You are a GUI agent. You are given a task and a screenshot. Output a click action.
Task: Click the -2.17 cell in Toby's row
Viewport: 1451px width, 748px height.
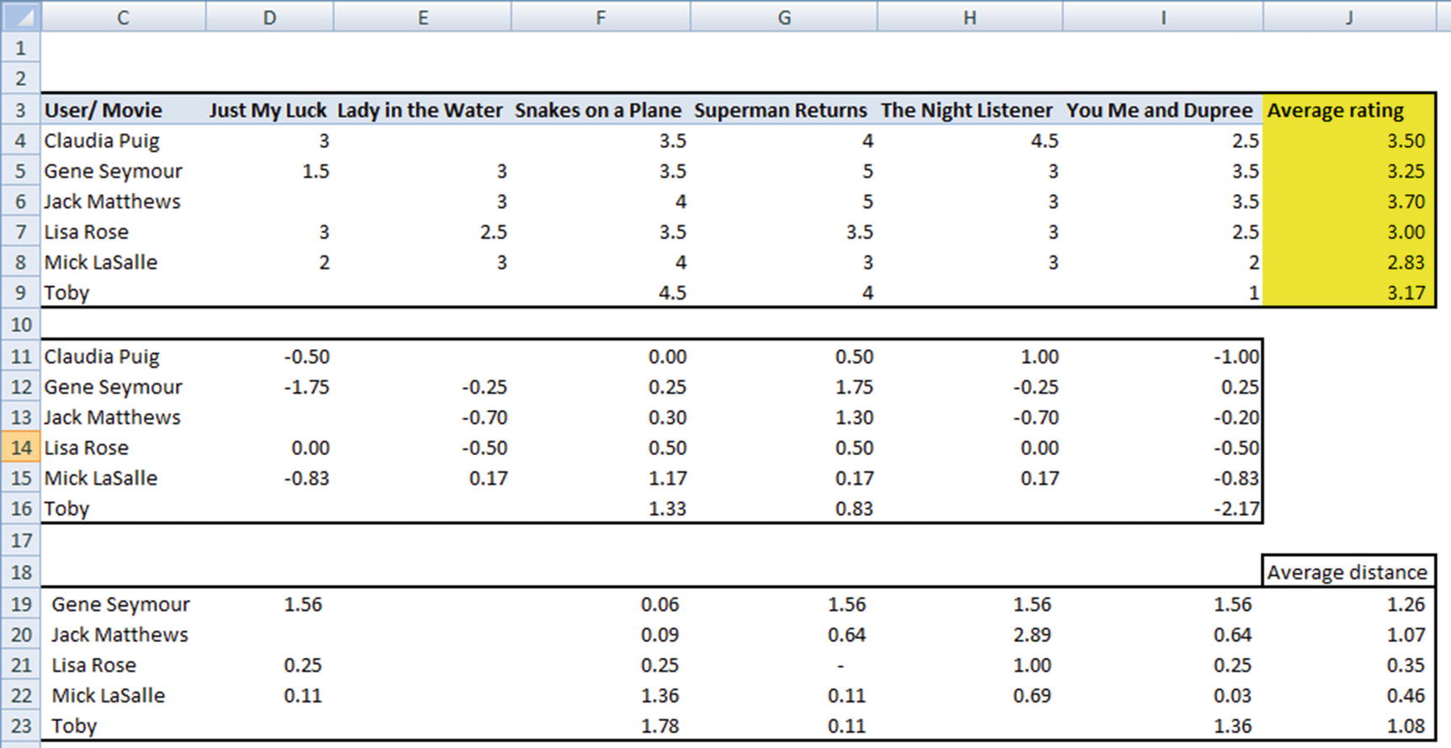[1236, 508]
